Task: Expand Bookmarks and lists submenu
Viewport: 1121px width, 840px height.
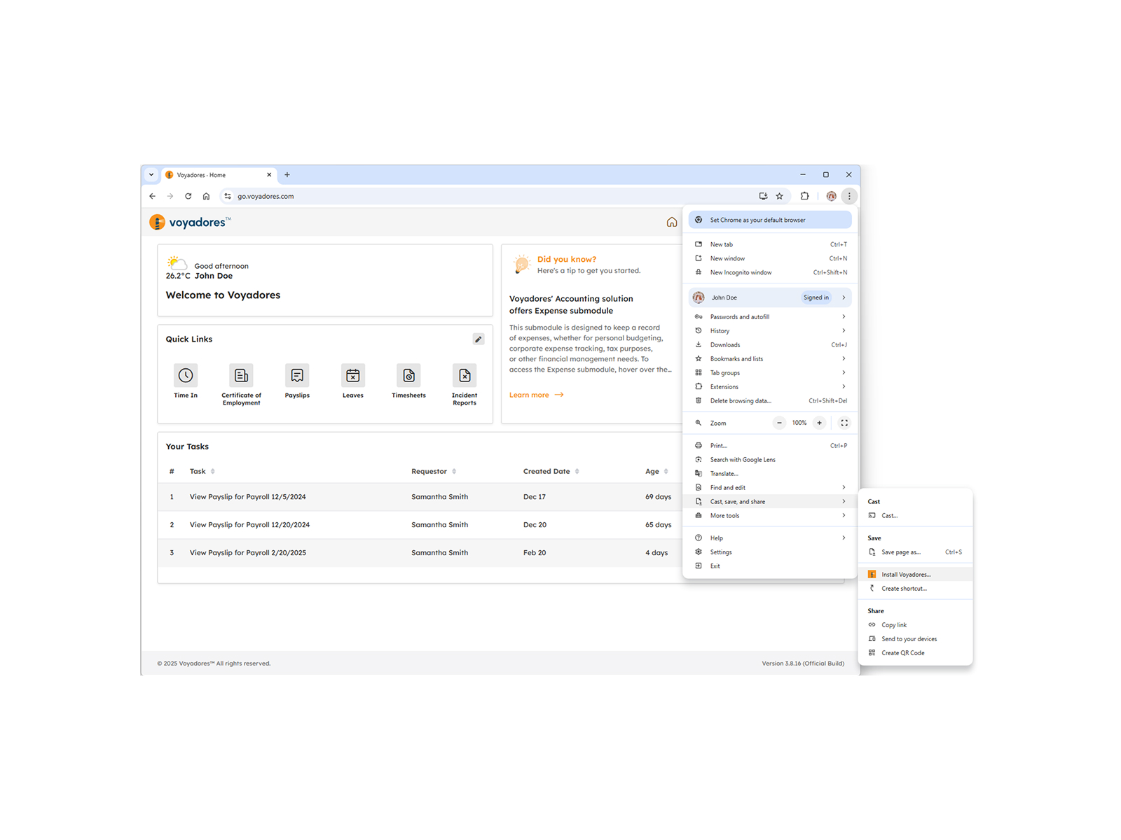Action: point(770,359)
